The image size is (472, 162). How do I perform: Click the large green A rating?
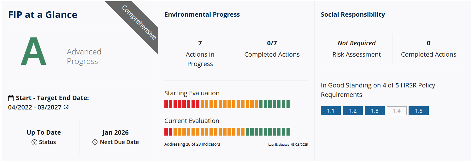[33, 52]
